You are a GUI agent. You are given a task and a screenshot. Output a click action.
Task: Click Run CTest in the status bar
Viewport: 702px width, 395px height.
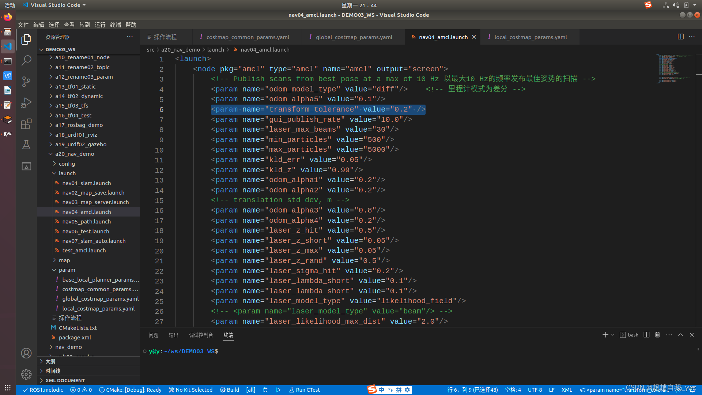pyautogui.click(x=304, y=390)
